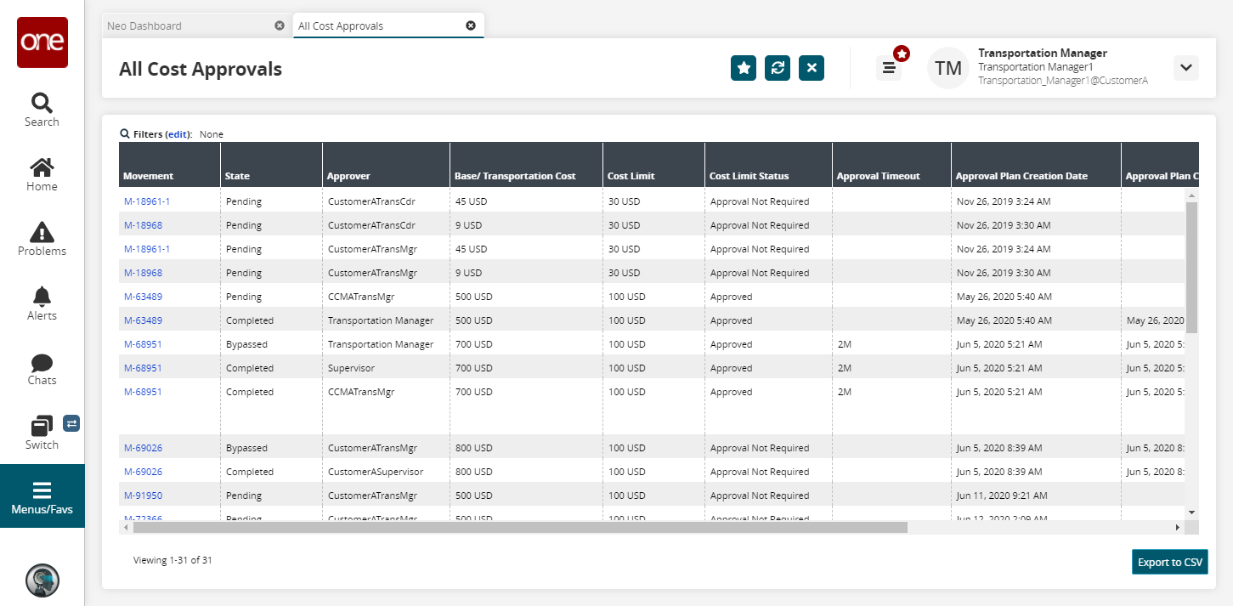1233x606 pixels.
Task: Add page to favorites star button
Action: (x=744, y=68)
